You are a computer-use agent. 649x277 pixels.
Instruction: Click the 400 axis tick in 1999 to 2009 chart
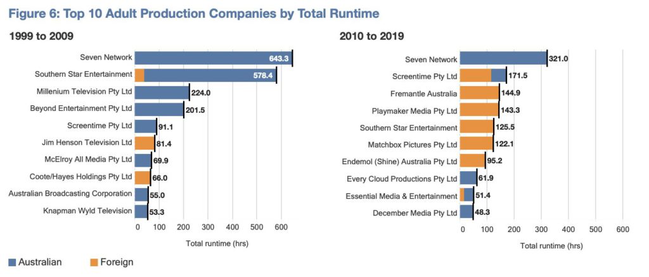[x=232, y=227]
